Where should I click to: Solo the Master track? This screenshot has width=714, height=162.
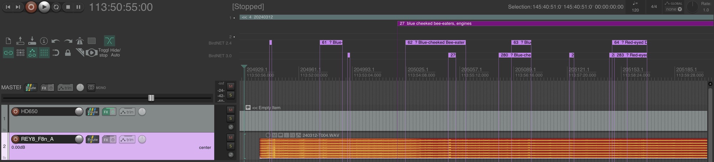click(231, 95)
